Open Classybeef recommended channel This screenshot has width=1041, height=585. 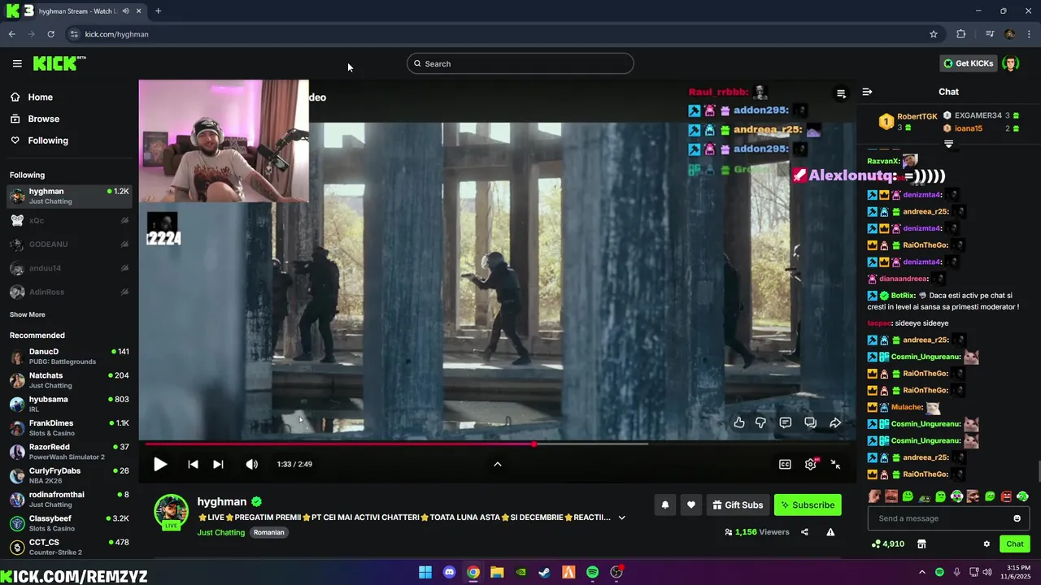pos(69,523)
